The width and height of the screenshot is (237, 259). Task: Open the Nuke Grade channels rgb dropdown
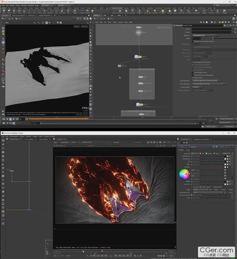point(194,153)
